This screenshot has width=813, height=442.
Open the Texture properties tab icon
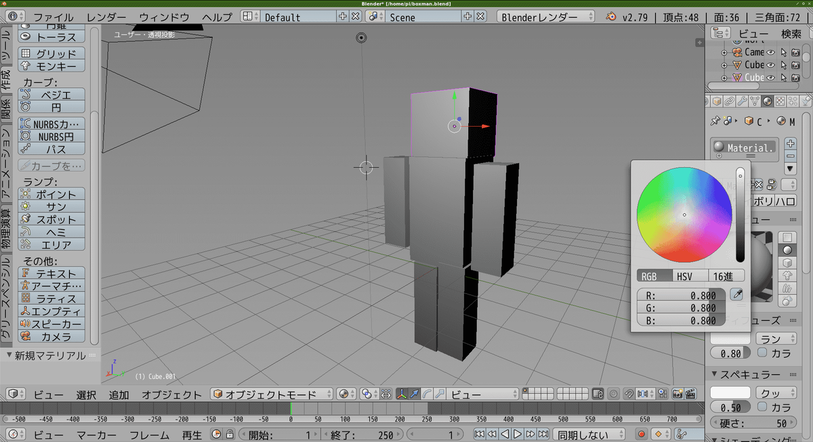(x=780, y=101)
